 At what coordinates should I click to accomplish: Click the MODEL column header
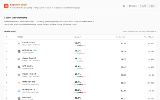(20, 37)
